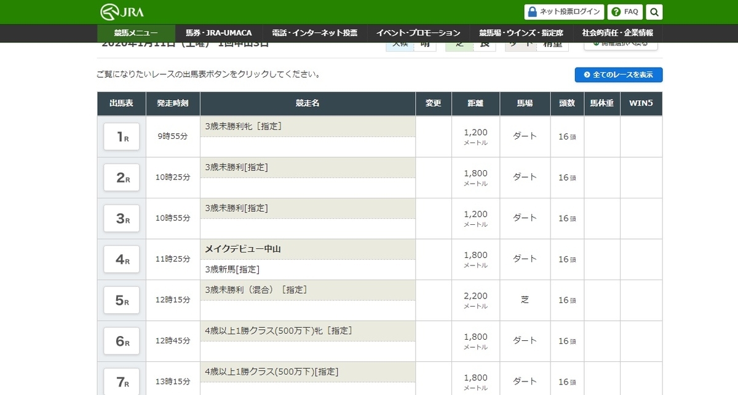Click the WIN5 column header

click(x=641, y=104)
